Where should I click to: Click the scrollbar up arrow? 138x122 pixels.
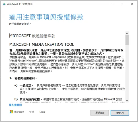[x=127, y=33]
